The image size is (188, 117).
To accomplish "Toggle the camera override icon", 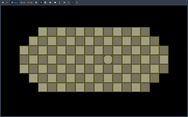I will click(x=55, y=2).
